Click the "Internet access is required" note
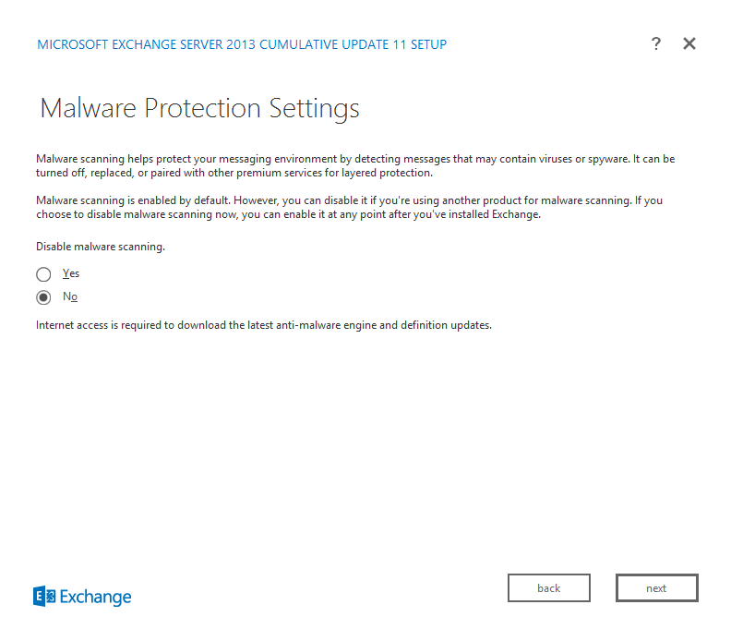 click(263, 325)
